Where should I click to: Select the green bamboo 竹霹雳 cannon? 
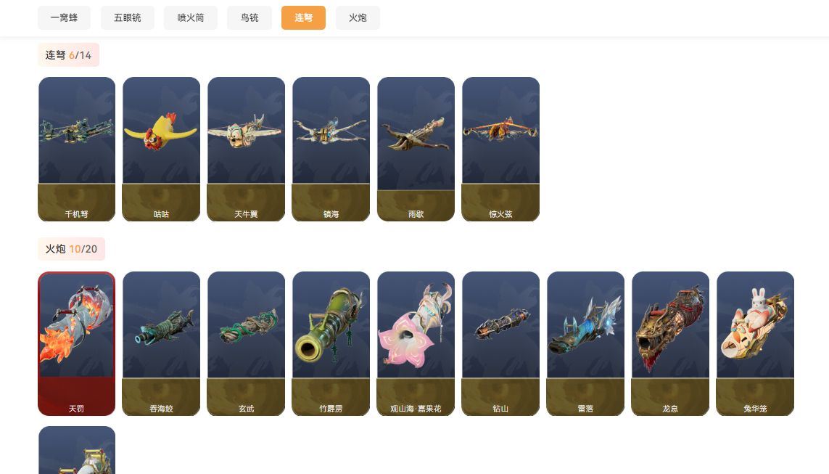click(x=331, y=344)
